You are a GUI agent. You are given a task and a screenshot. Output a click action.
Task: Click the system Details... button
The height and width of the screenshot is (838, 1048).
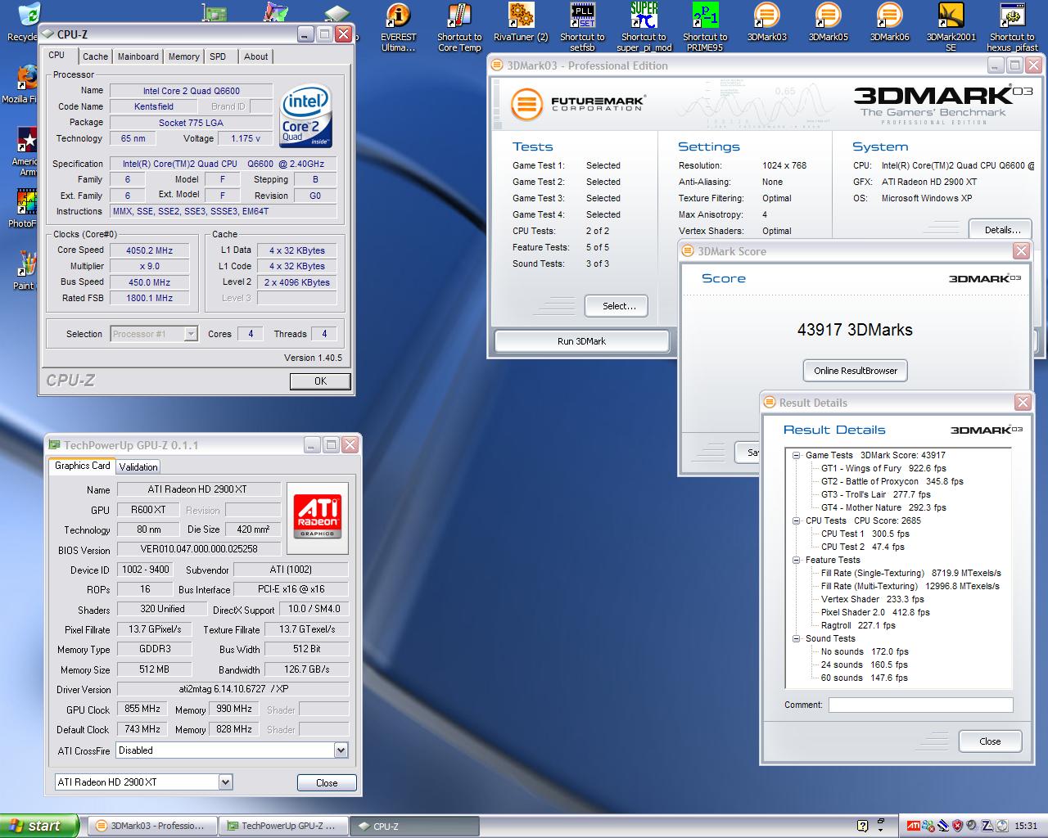(1002, 230)
